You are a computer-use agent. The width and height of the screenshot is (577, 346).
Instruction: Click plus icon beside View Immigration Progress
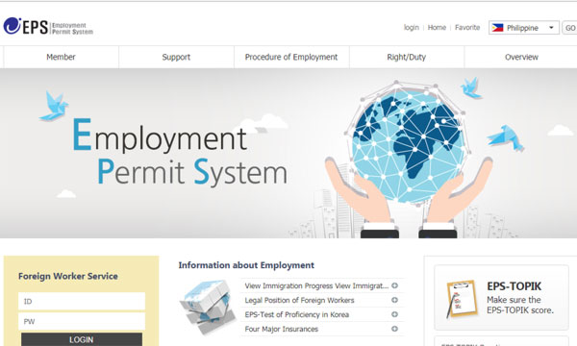point(394,285)
